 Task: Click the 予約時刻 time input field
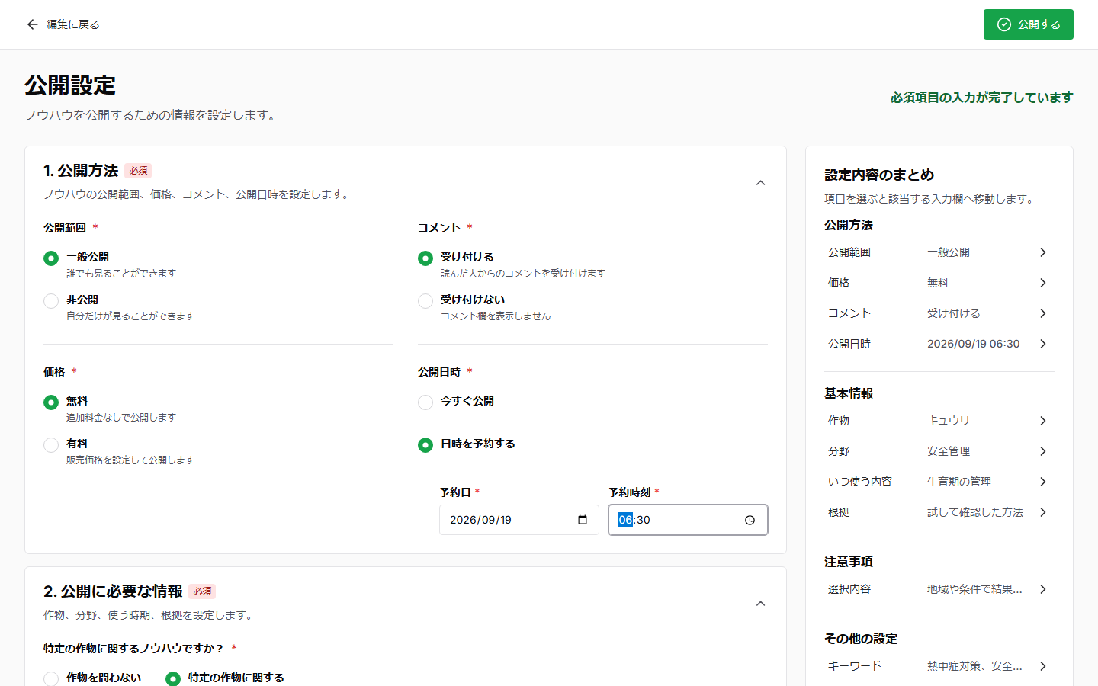[688, 520]
